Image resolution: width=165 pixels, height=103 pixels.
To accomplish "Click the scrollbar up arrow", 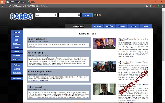I will pos(163,10).
